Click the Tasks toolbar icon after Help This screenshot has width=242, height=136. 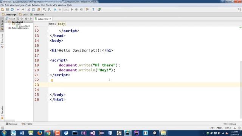point(99,9)
